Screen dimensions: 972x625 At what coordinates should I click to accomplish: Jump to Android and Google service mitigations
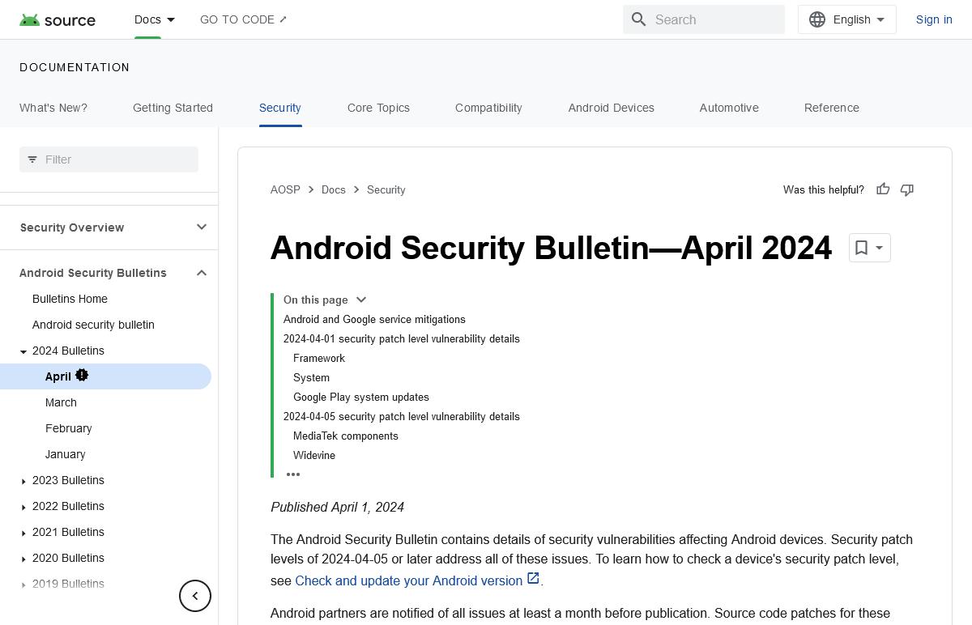[x=374, y=319]
